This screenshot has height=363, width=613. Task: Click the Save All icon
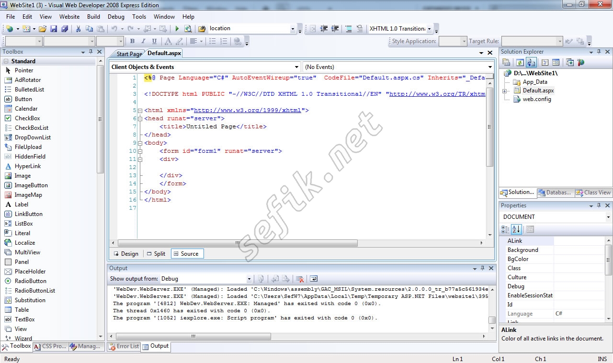coord(65,29)
